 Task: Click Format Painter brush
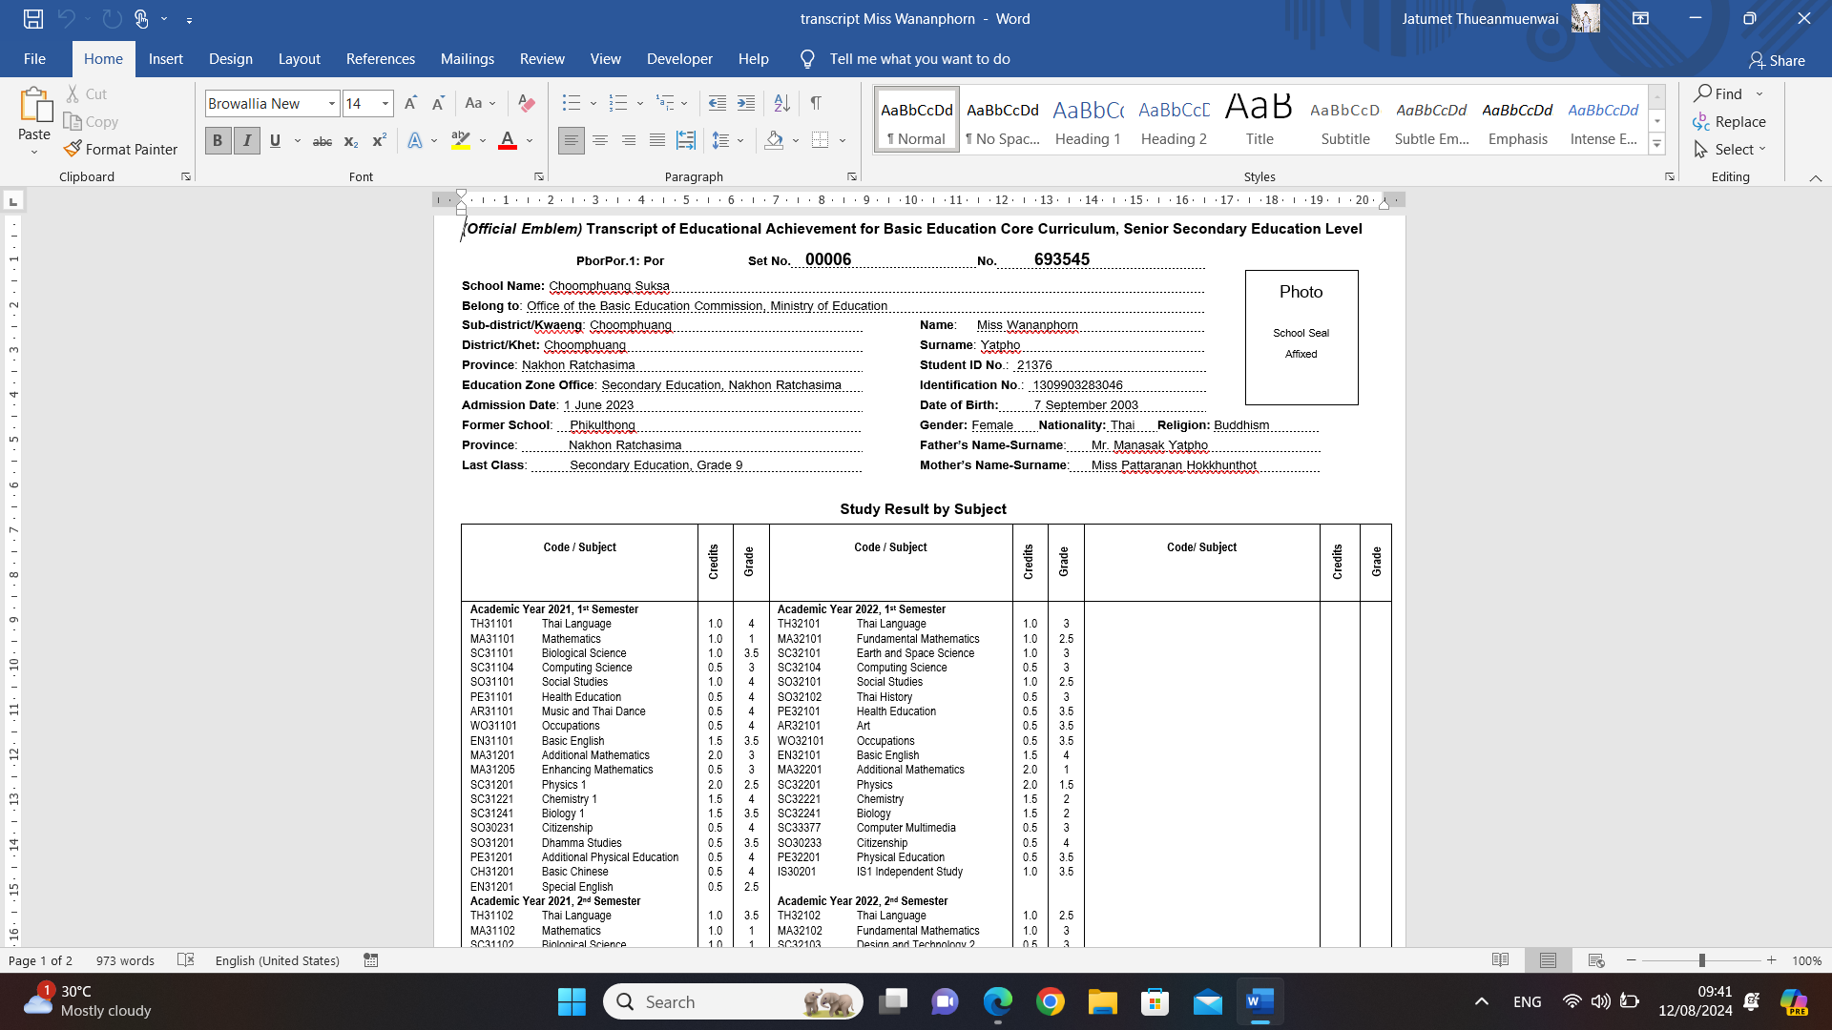[x=121, y=149]
